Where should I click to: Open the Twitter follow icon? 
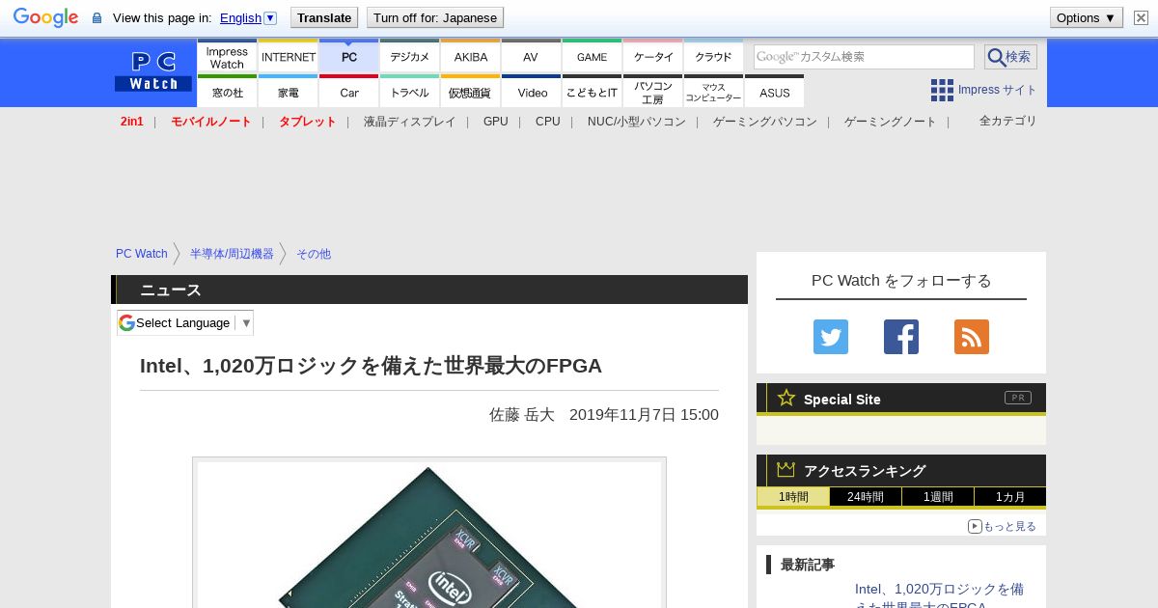pos(831,337)
